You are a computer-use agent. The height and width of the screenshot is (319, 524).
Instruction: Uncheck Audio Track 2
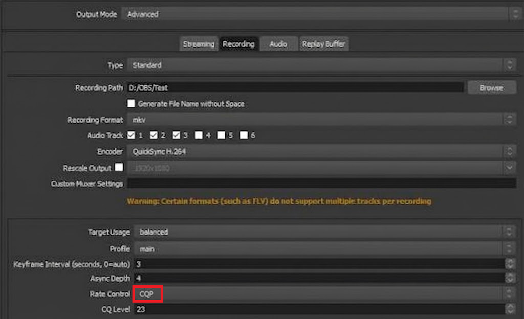pos(154,135)
